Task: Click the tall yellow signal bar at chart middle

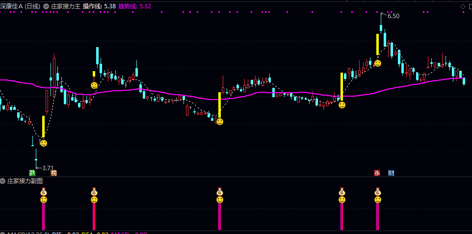Action: click(219, 105)
